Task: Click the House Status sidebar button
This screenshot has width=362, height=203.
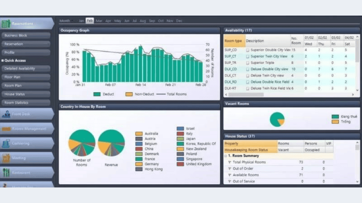Action: pyautogui.click(x=25, y=94)
